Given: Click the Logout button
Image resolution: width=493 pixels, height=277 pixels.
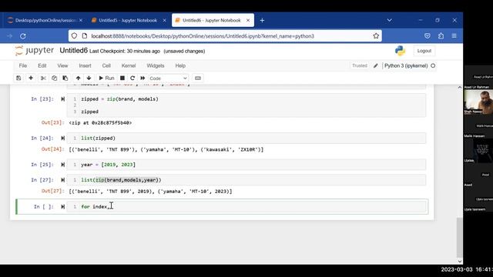Looking at the screenshot, I should [x=424, y=51].
